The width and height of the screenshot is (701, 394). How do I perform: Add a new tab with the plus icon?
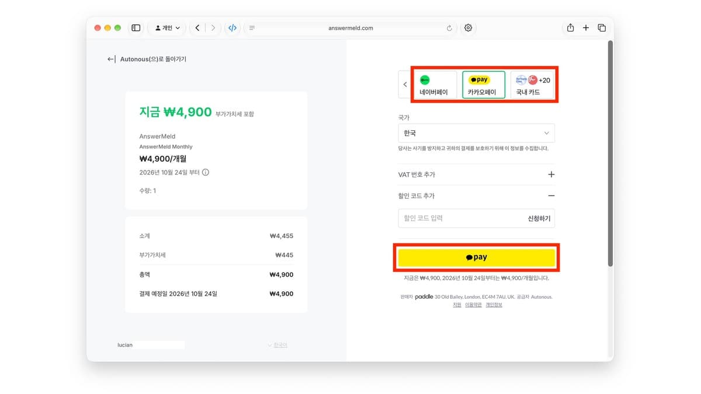[x=586, y=27]
